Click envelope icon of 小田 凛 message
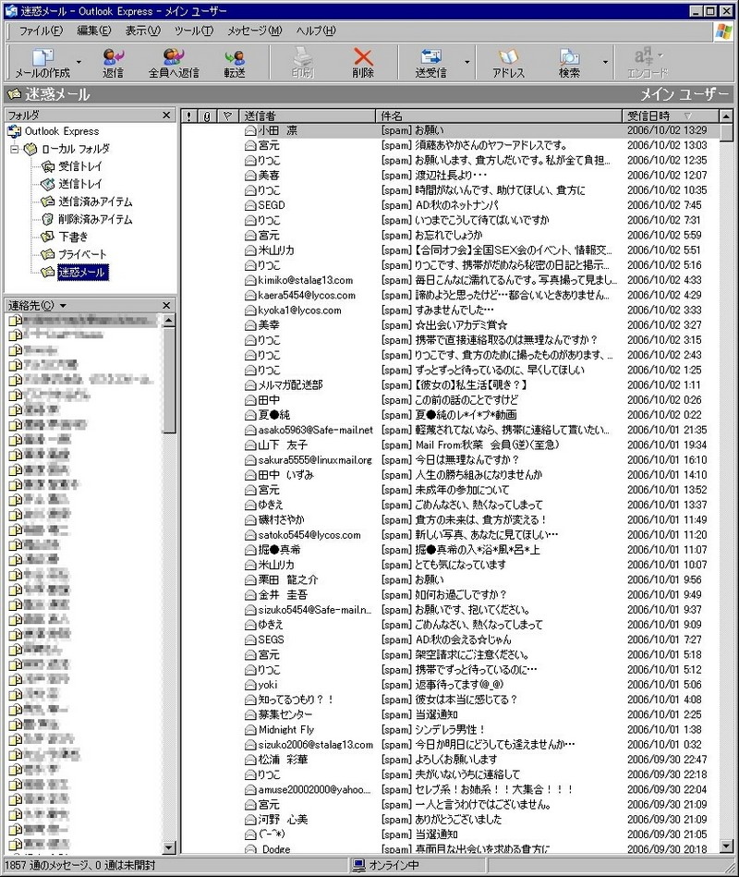Viewport: 739px width, 877px height. pos(249,131)
